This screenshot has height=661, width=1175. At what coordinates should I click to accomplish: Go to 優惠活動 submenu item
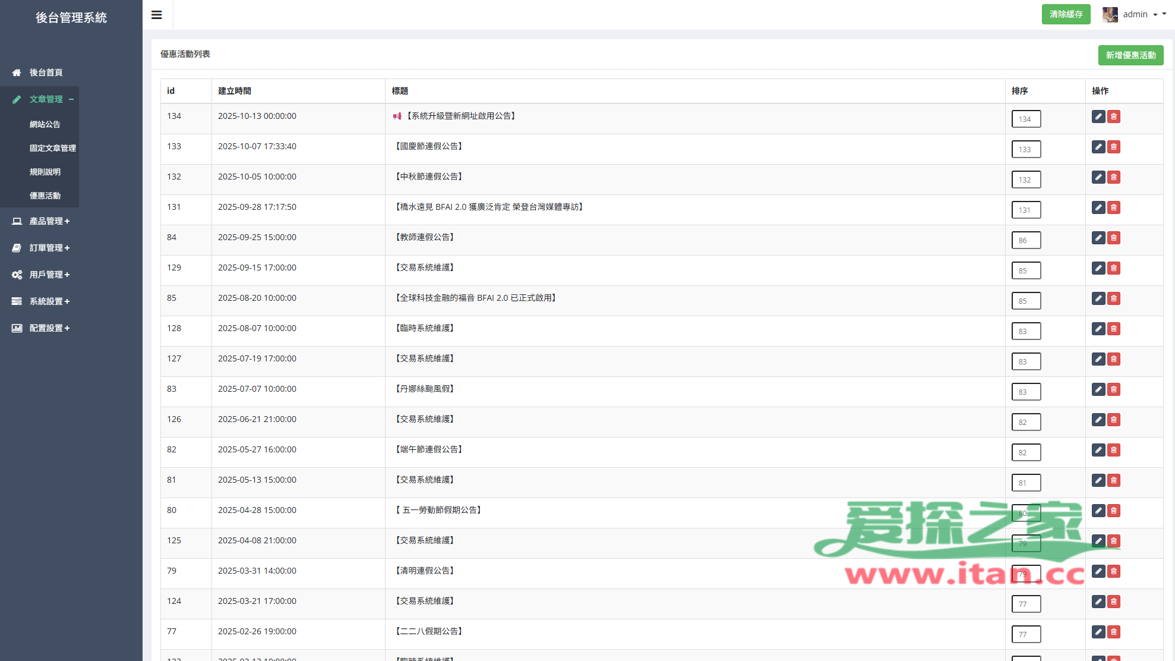click(x=45, y=196)
